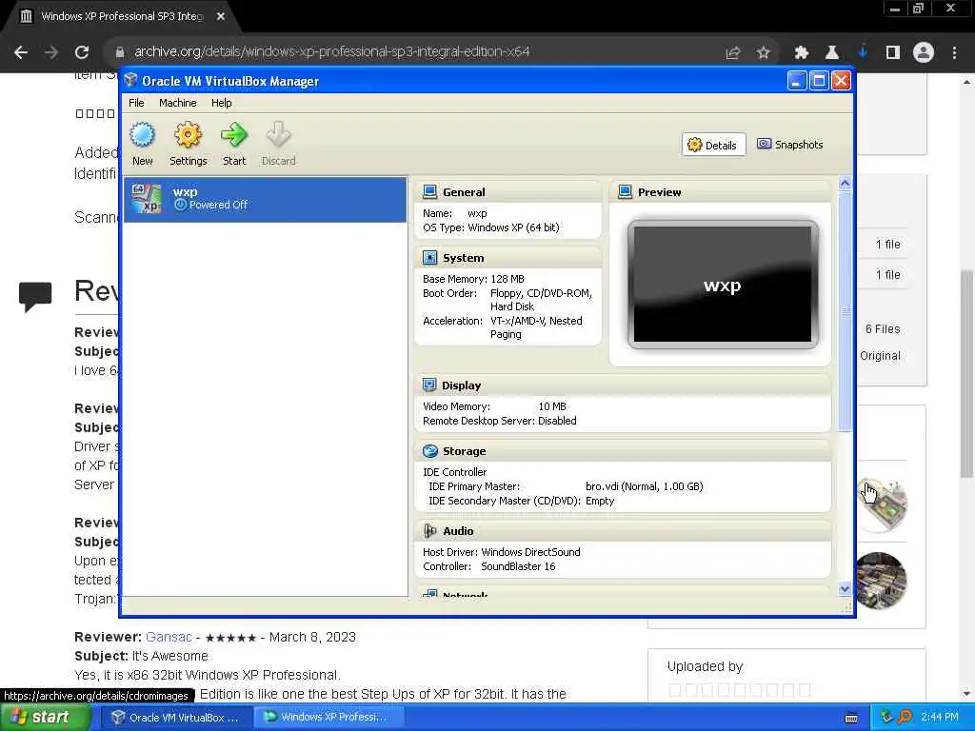
Task: Open the Audio section header link
Action: [458, 531]
